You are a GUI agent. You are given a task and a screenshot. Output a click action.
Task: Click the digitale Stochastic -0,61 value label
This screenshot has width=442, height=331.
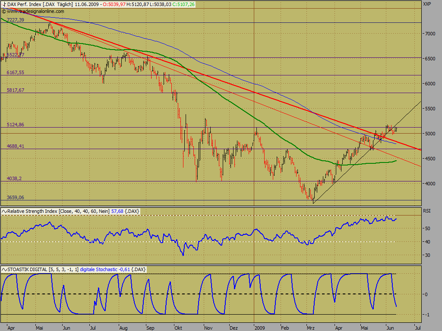coord(105,270)
